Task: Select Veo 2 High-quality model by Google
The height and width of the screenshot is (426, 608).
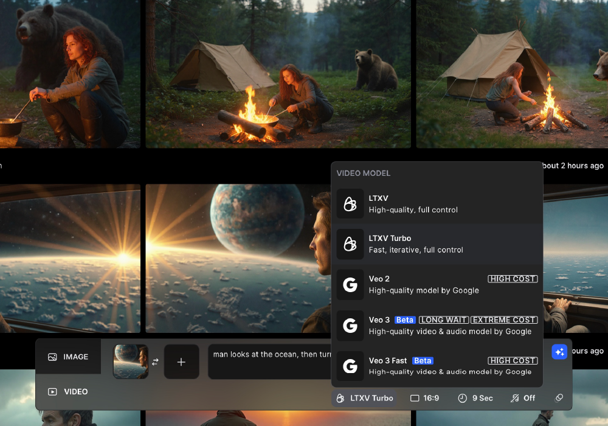Action: [437, 285]
